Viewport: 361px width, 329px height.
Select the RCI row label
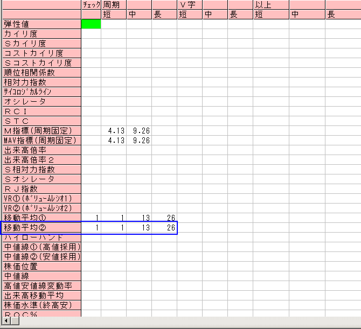(41, 111)
